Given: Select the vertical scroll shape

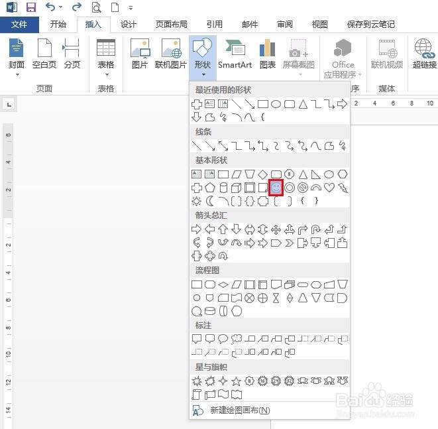Looking at the screenshot, I should pos(196,395).
